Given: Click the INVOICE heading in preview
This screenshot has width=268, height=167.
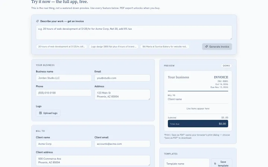Looking at the screenshot, I should pyautogui.click(x=221, y=77).
